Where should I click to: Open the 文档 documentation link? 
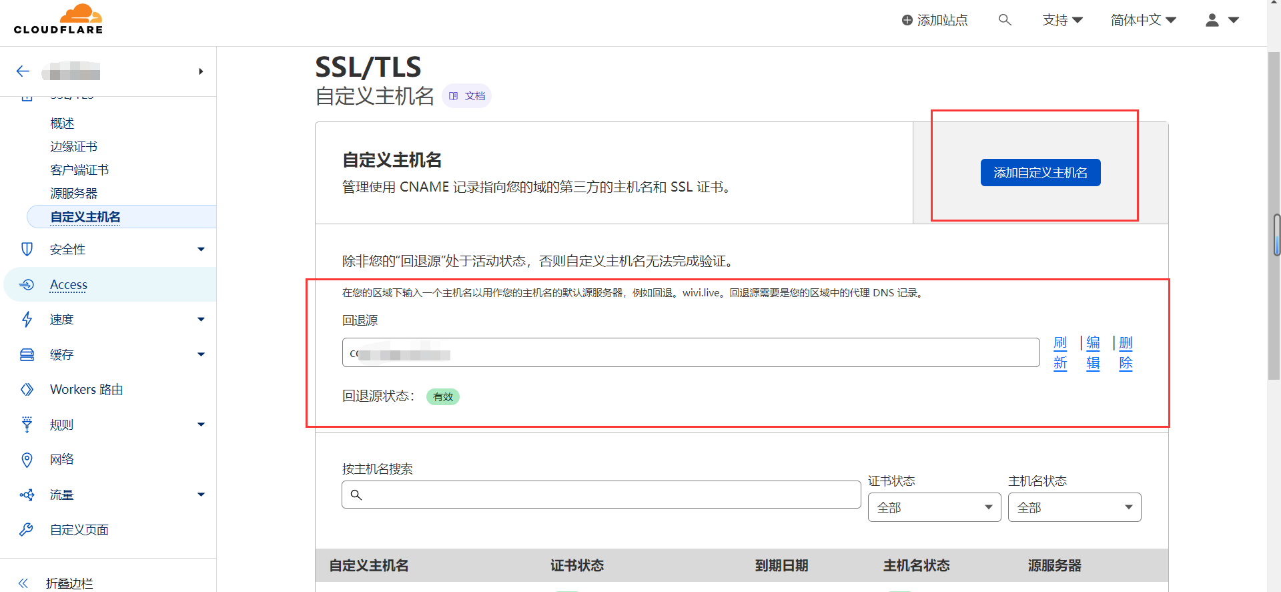467,96
